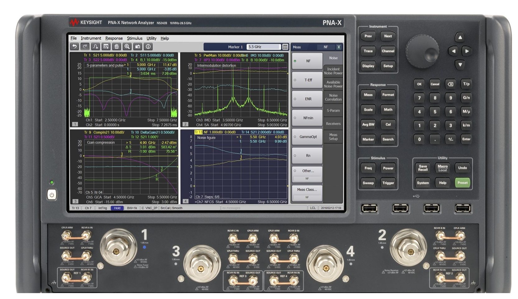
Task: Click the backspace key on the keypad
Action: [451, 84]
